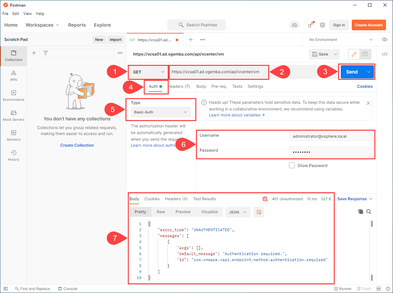Viewport: 393px width, 293px height.
Task: Open the History sidebar panel
Action: click(14, 156)
